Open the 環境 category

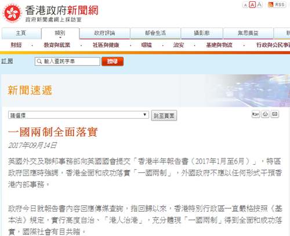coord(147,45)
